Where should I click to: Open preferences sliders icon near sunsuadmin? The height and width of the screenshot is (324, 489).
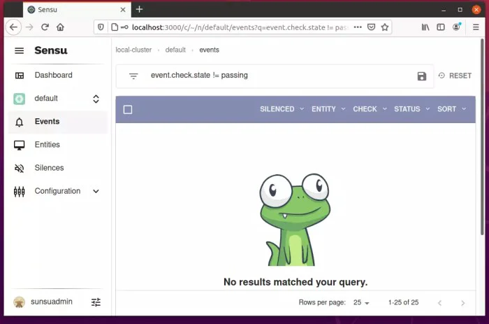point(96,302)
